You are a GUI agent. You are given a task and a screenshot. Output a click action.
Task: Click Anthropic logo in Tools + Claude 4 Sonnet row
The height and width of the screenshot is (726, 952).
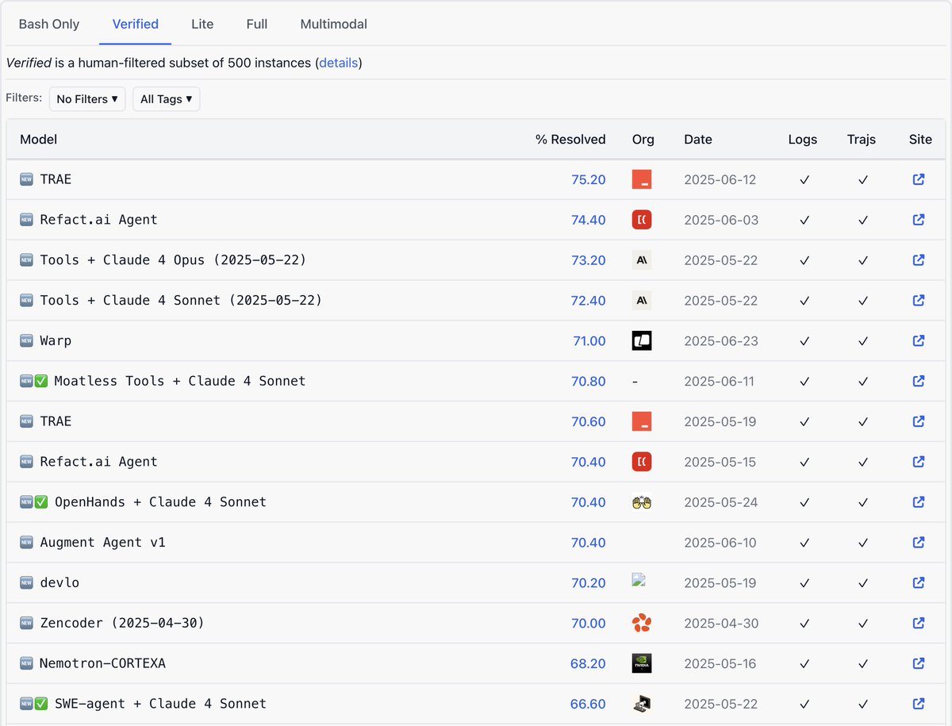pos(642,300)
